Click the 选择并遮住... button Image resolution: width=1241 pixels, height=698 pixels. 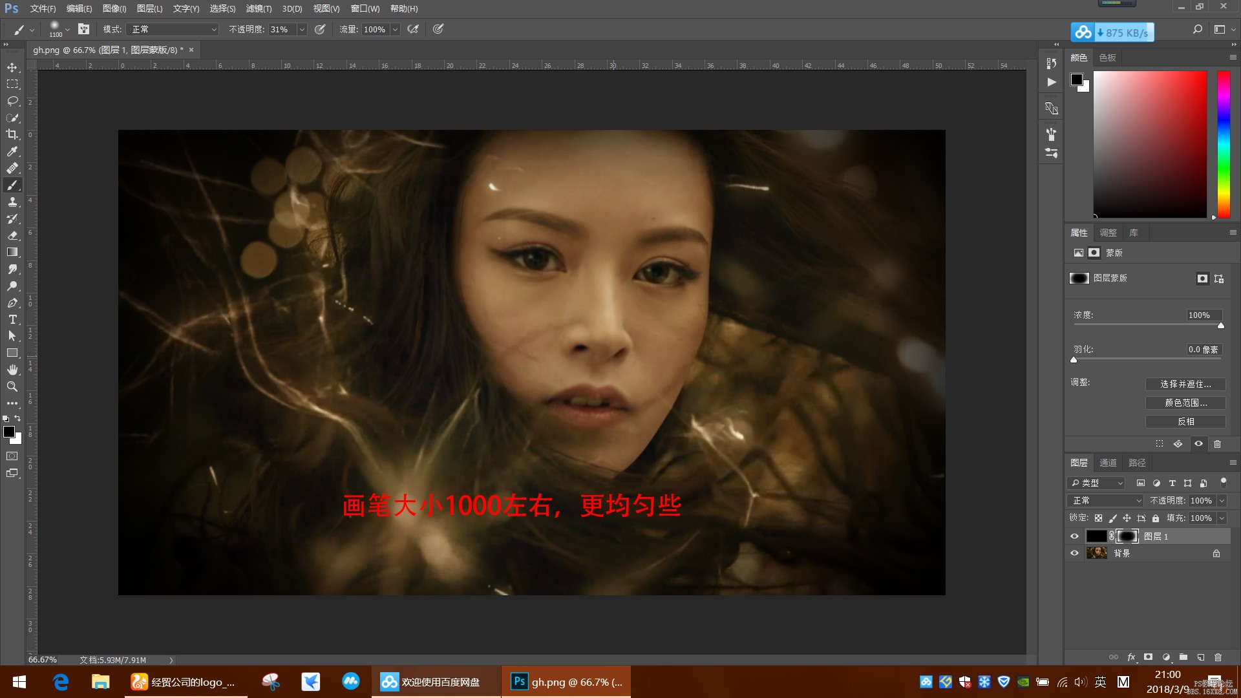point(1185,384)
